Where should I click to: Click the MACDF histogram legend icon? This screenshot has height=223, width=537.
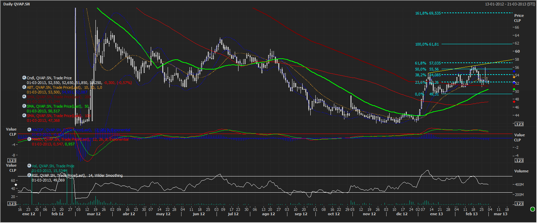[x=29, y=130]
